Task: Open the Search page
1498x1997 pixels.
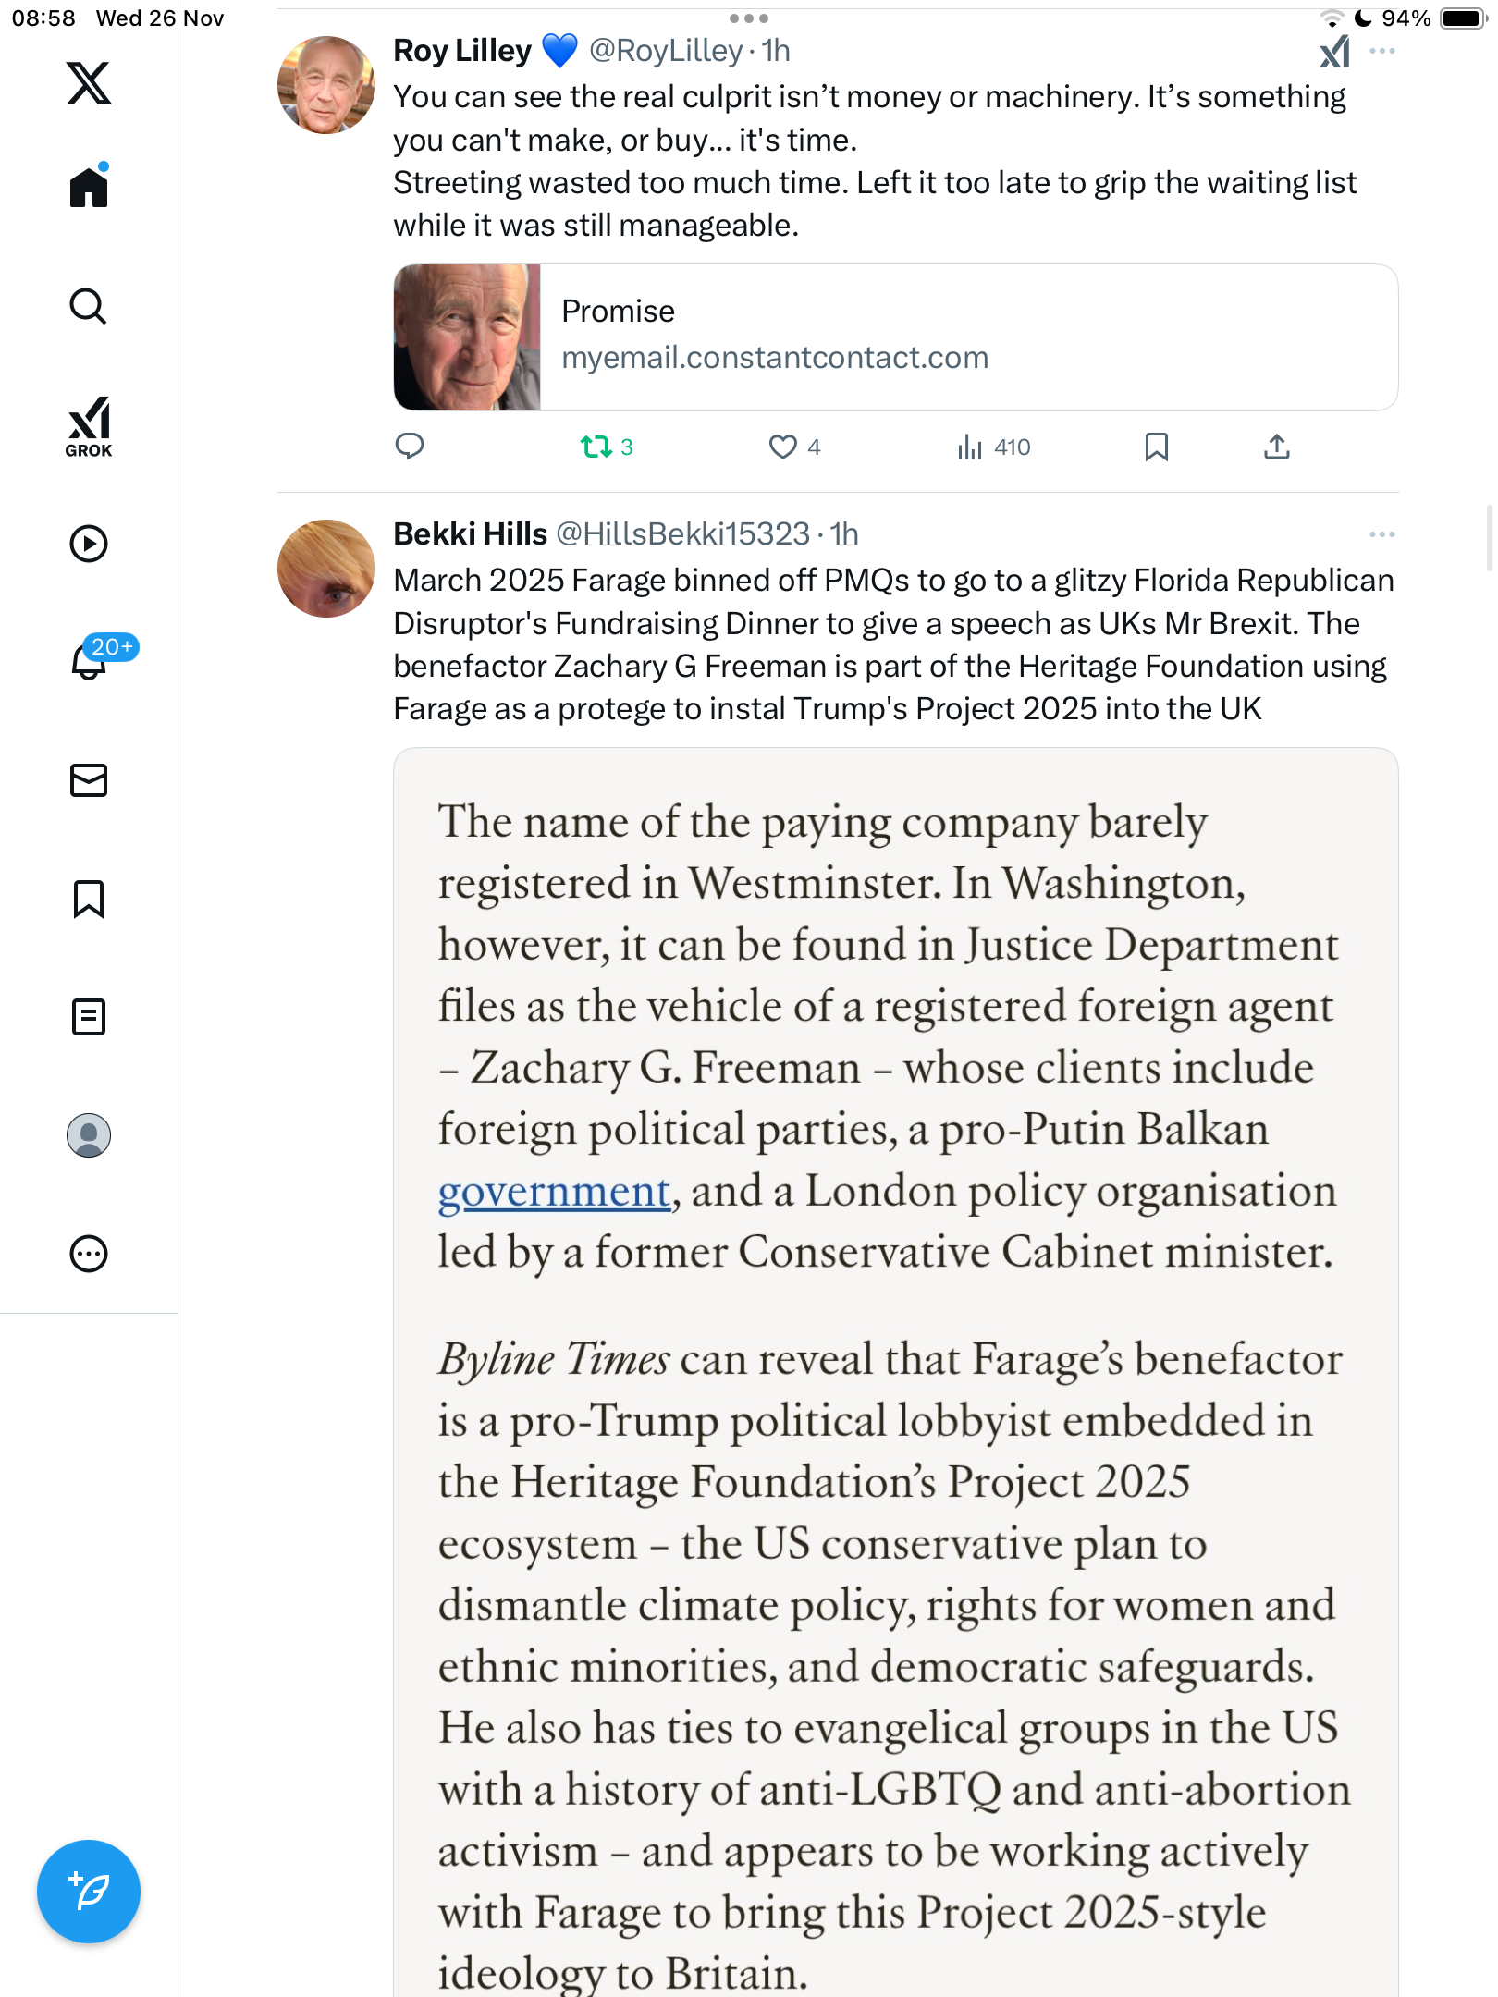Action: point(89,307)
